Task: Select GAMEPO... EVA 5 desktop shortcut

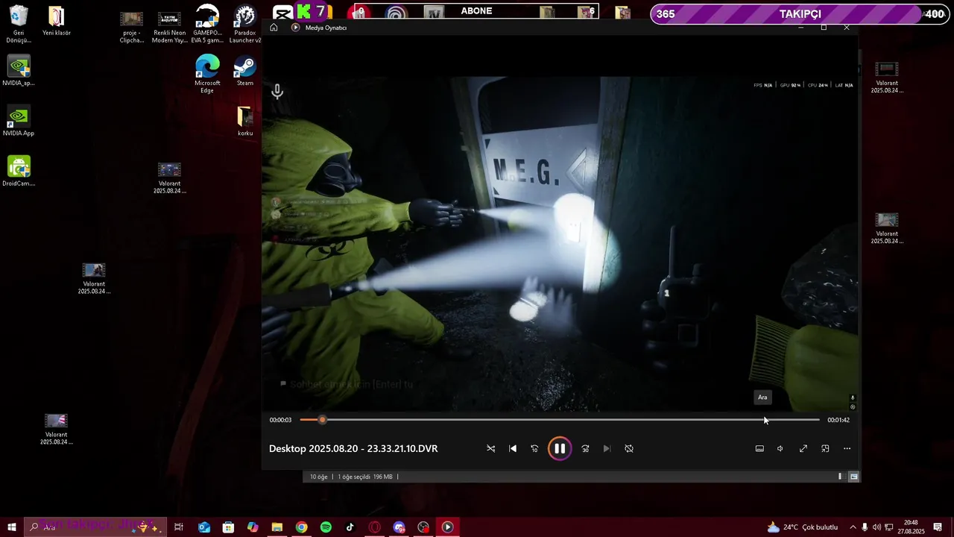Action: [x=207, y=24]
